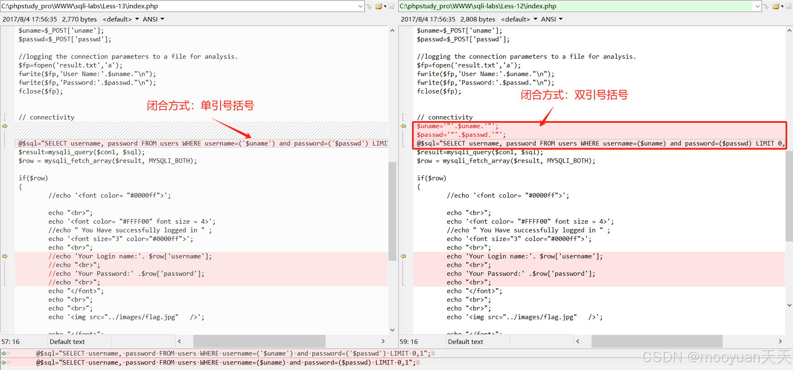Click left pane vertical scrollbar down arrow
Image resolution: width=793 pixels, height=370 pixels.
(392, 330)
